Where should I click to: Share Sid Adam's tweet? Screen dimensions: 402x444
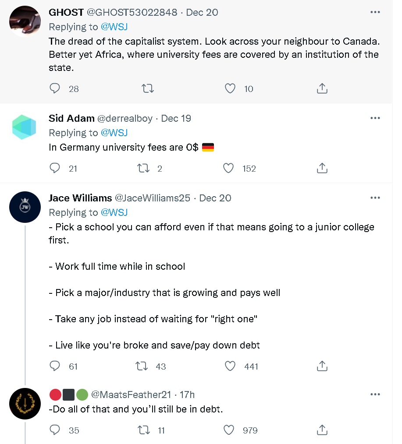tap(322, 169)
